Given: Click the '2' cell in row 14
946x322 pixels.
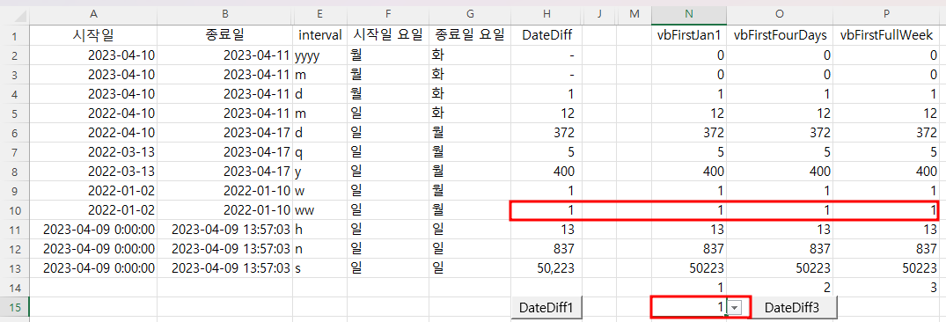Looking at the screenshot, I should tap(780, 288).
